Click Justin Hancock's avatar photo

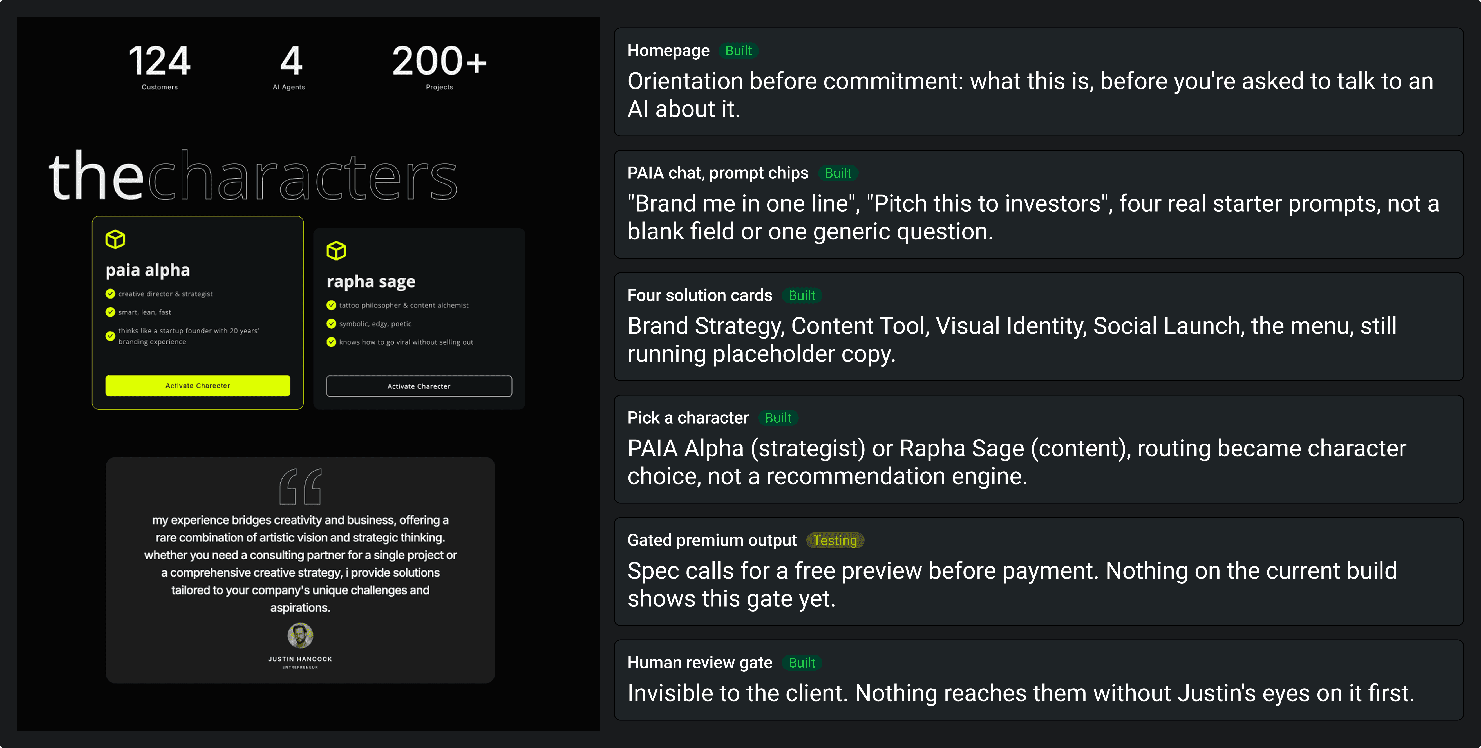pos(300,636)
